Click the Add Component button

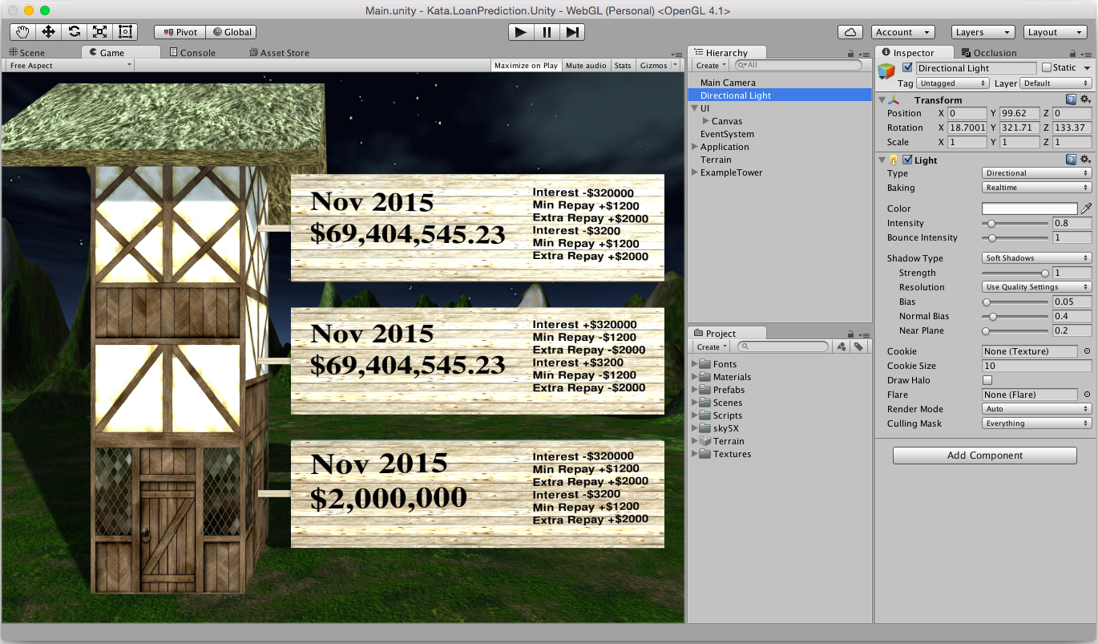985,456
